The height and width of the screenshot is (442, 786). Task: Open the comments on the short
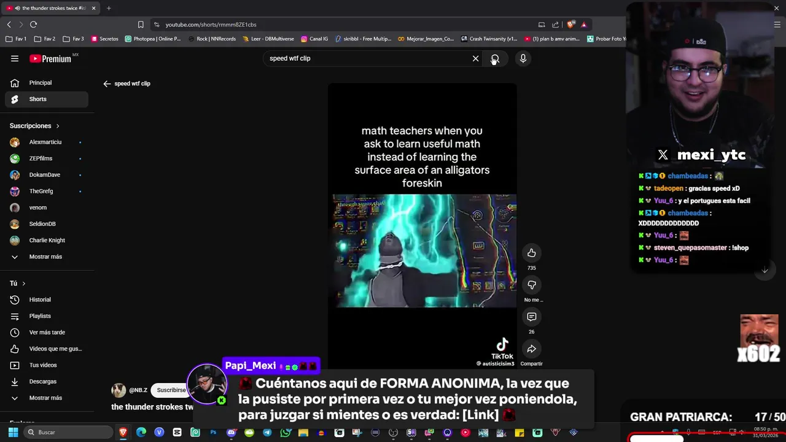[532, 317]
